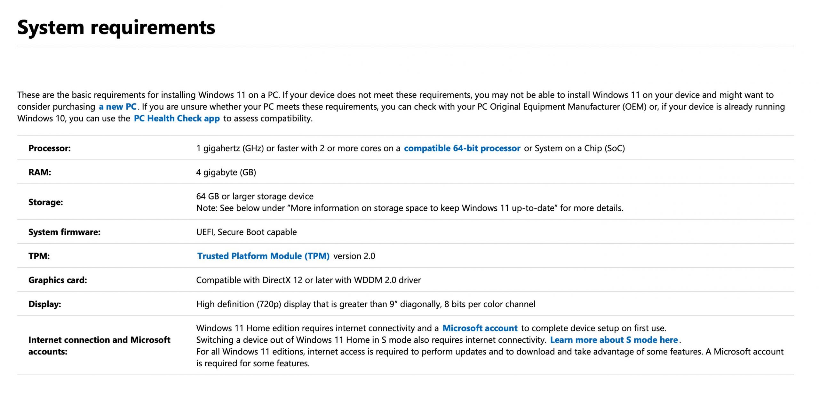819x412 pixels.
Task: Select the Processor: row label
Action: coord(50,148)
